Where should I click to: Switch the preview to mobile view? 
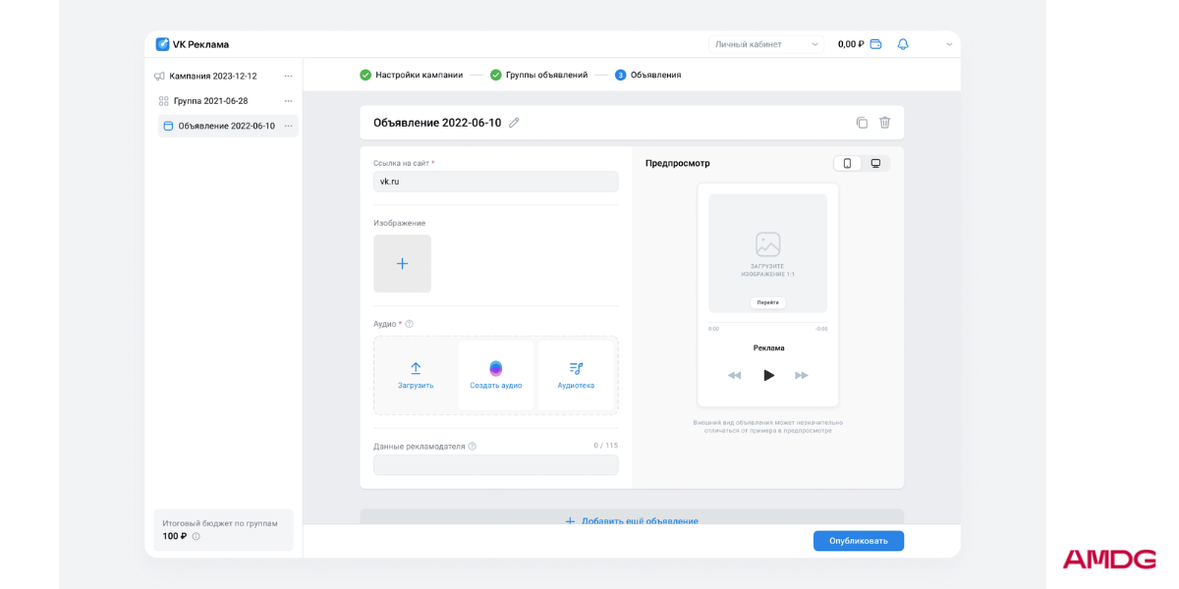click(x=847, y=163)
